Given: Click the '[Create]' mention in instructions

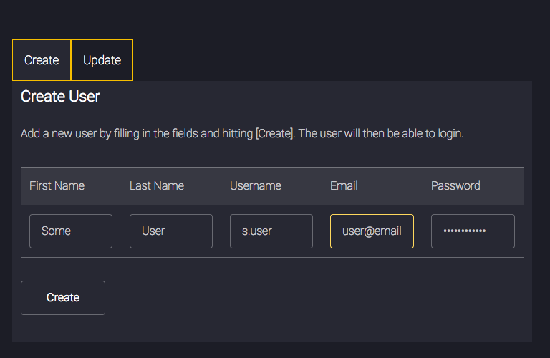Looking at the screenshot, I should coord(275,134).
